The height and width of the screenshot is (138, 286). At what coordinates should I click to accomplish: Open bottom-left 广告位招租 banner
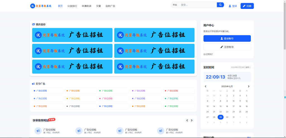point(72,67)
